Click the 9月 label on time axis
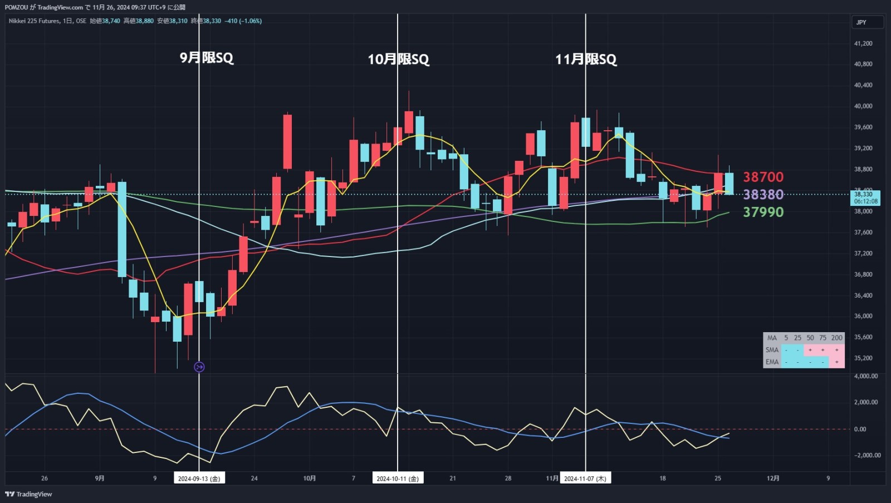The width and height of the screenshot is (891, 503). 100,479
